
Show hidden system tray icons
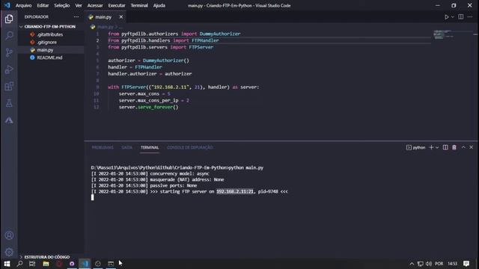pyautogui.click(x=412, y=264)
